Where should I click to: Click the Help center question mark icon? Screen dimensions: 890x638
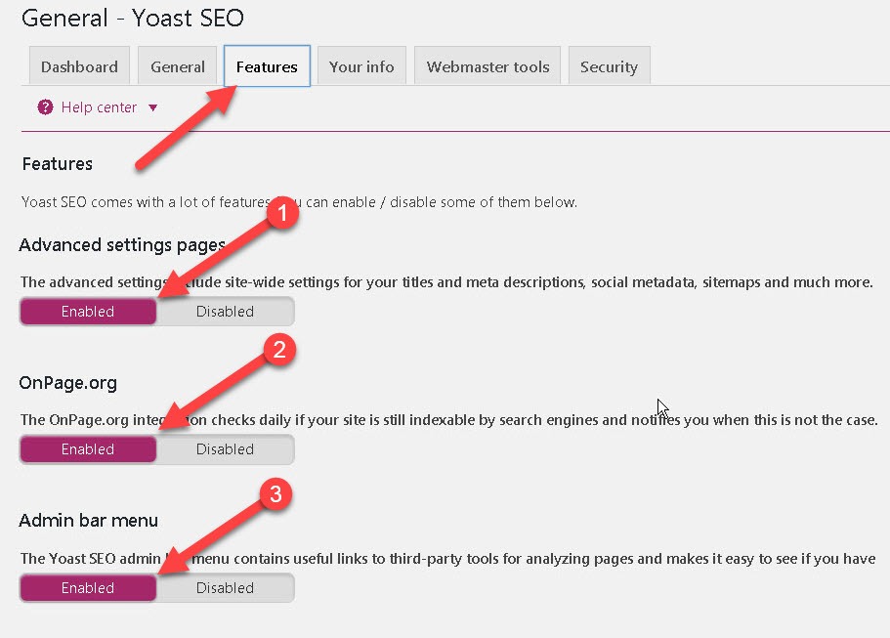coord(46,108)
